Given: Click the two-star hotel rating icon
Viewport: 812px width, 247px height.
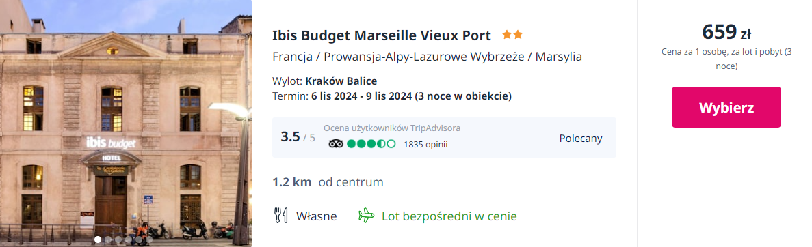Looking at the screenshot, I should [512, 35].
